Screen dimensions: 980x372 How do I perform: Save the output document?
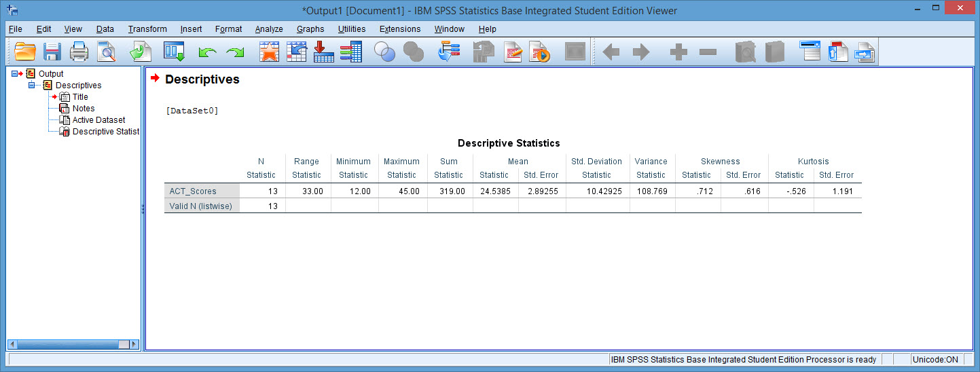[52, 52]
